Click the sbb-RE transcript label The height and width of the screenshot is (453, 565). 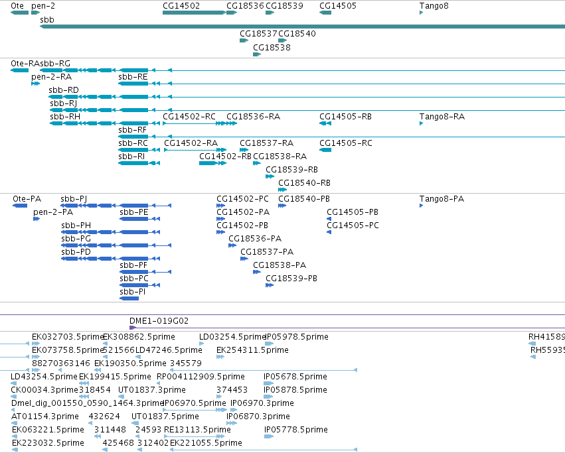133,77
